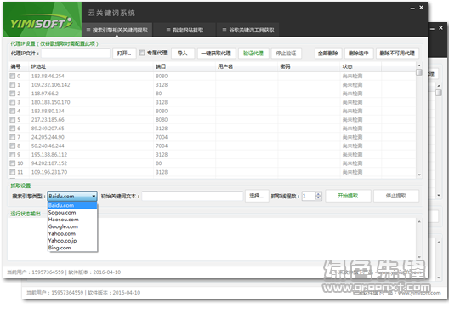Minimize the front 云关键词系统 window
449x309 pixels.
click(412, 9)
